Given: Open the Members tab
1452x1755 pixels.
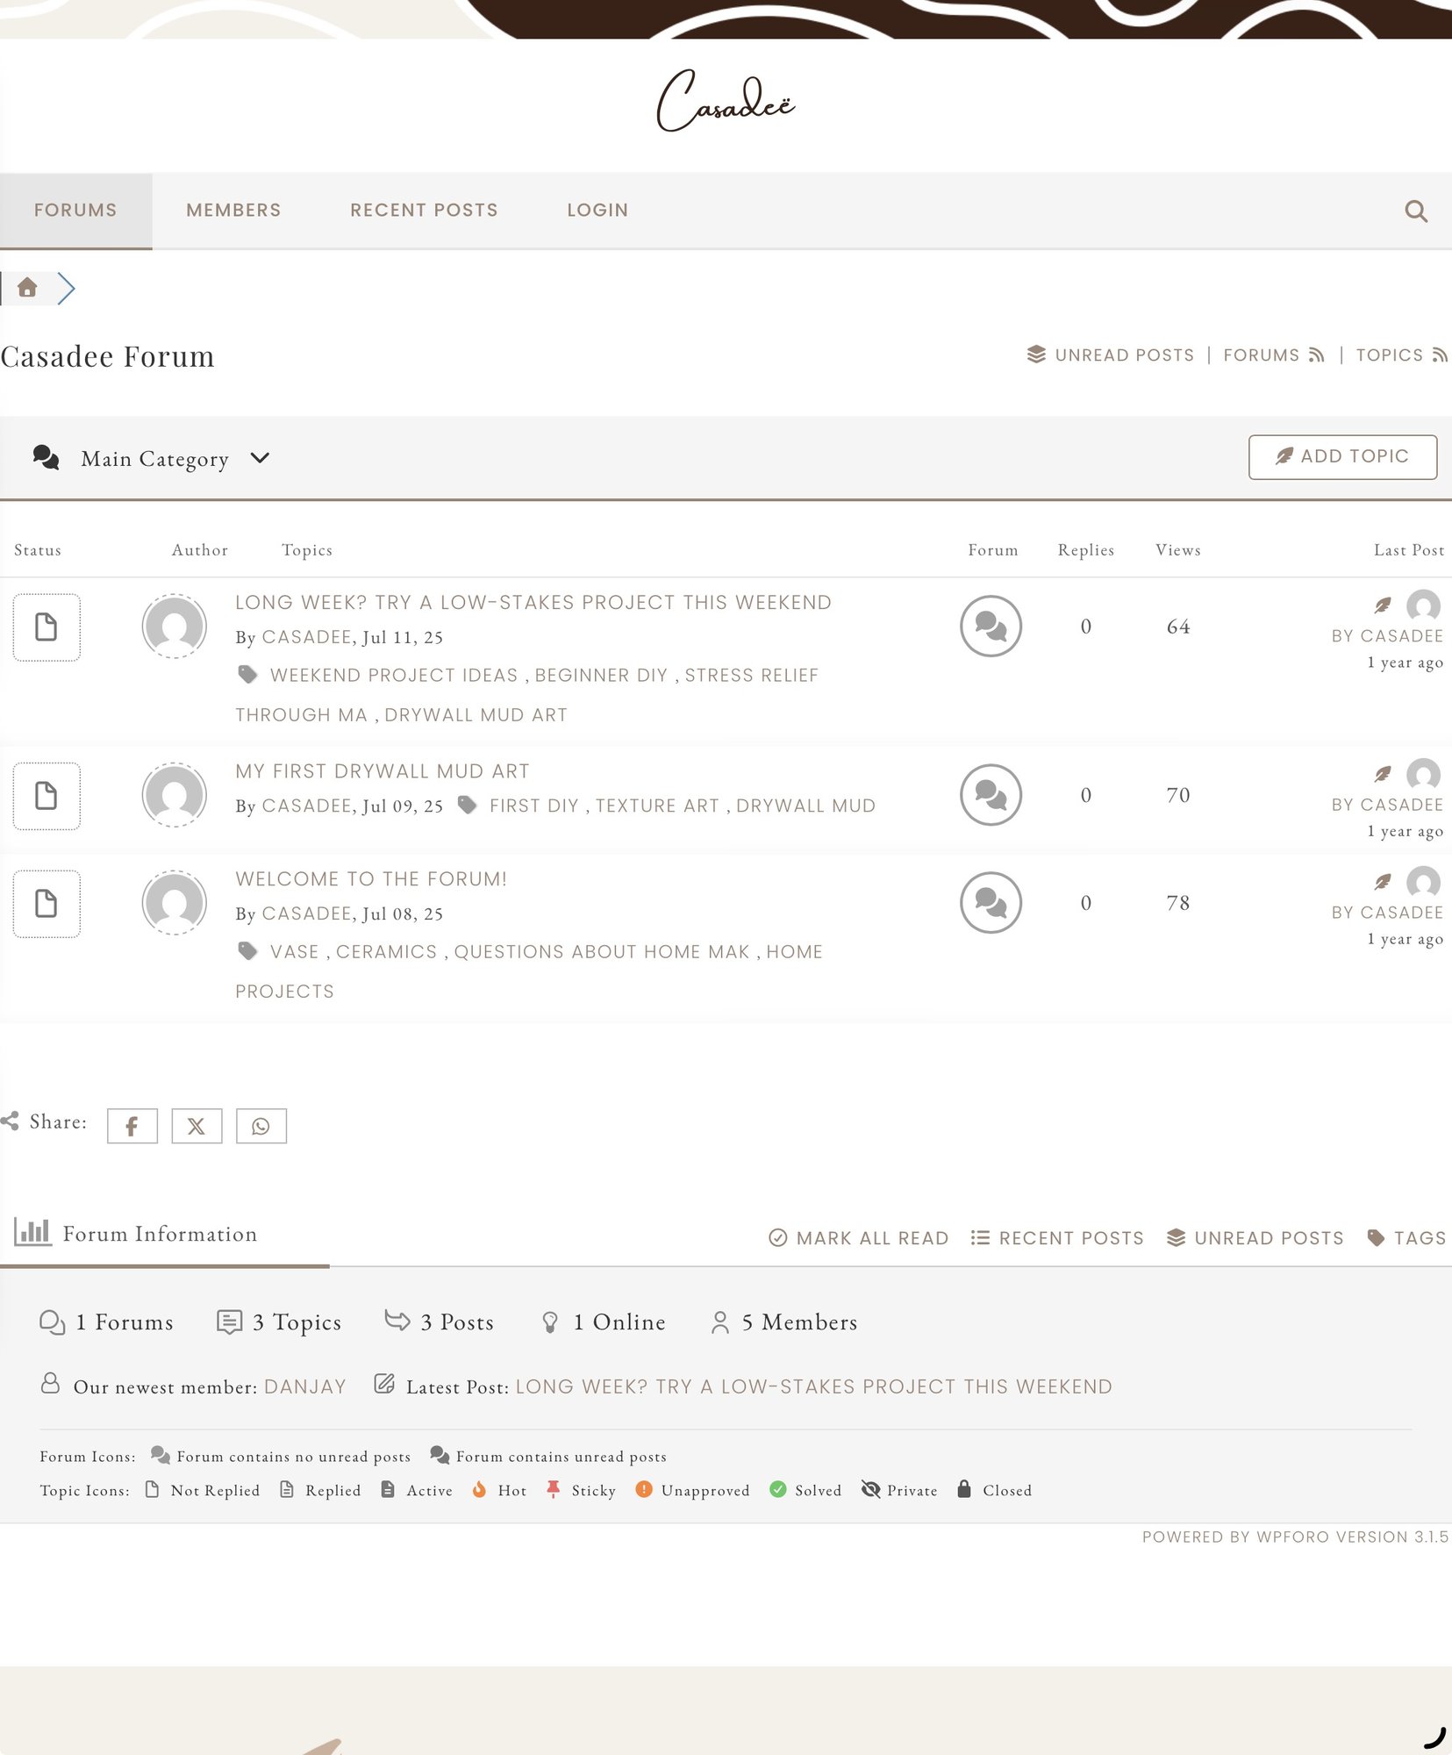Looking at the screenshot, I should click(x=233, y=211).
